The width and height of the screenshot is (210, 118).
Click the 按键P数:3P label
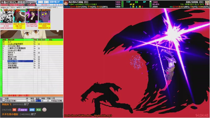click(x=55, y=2)
